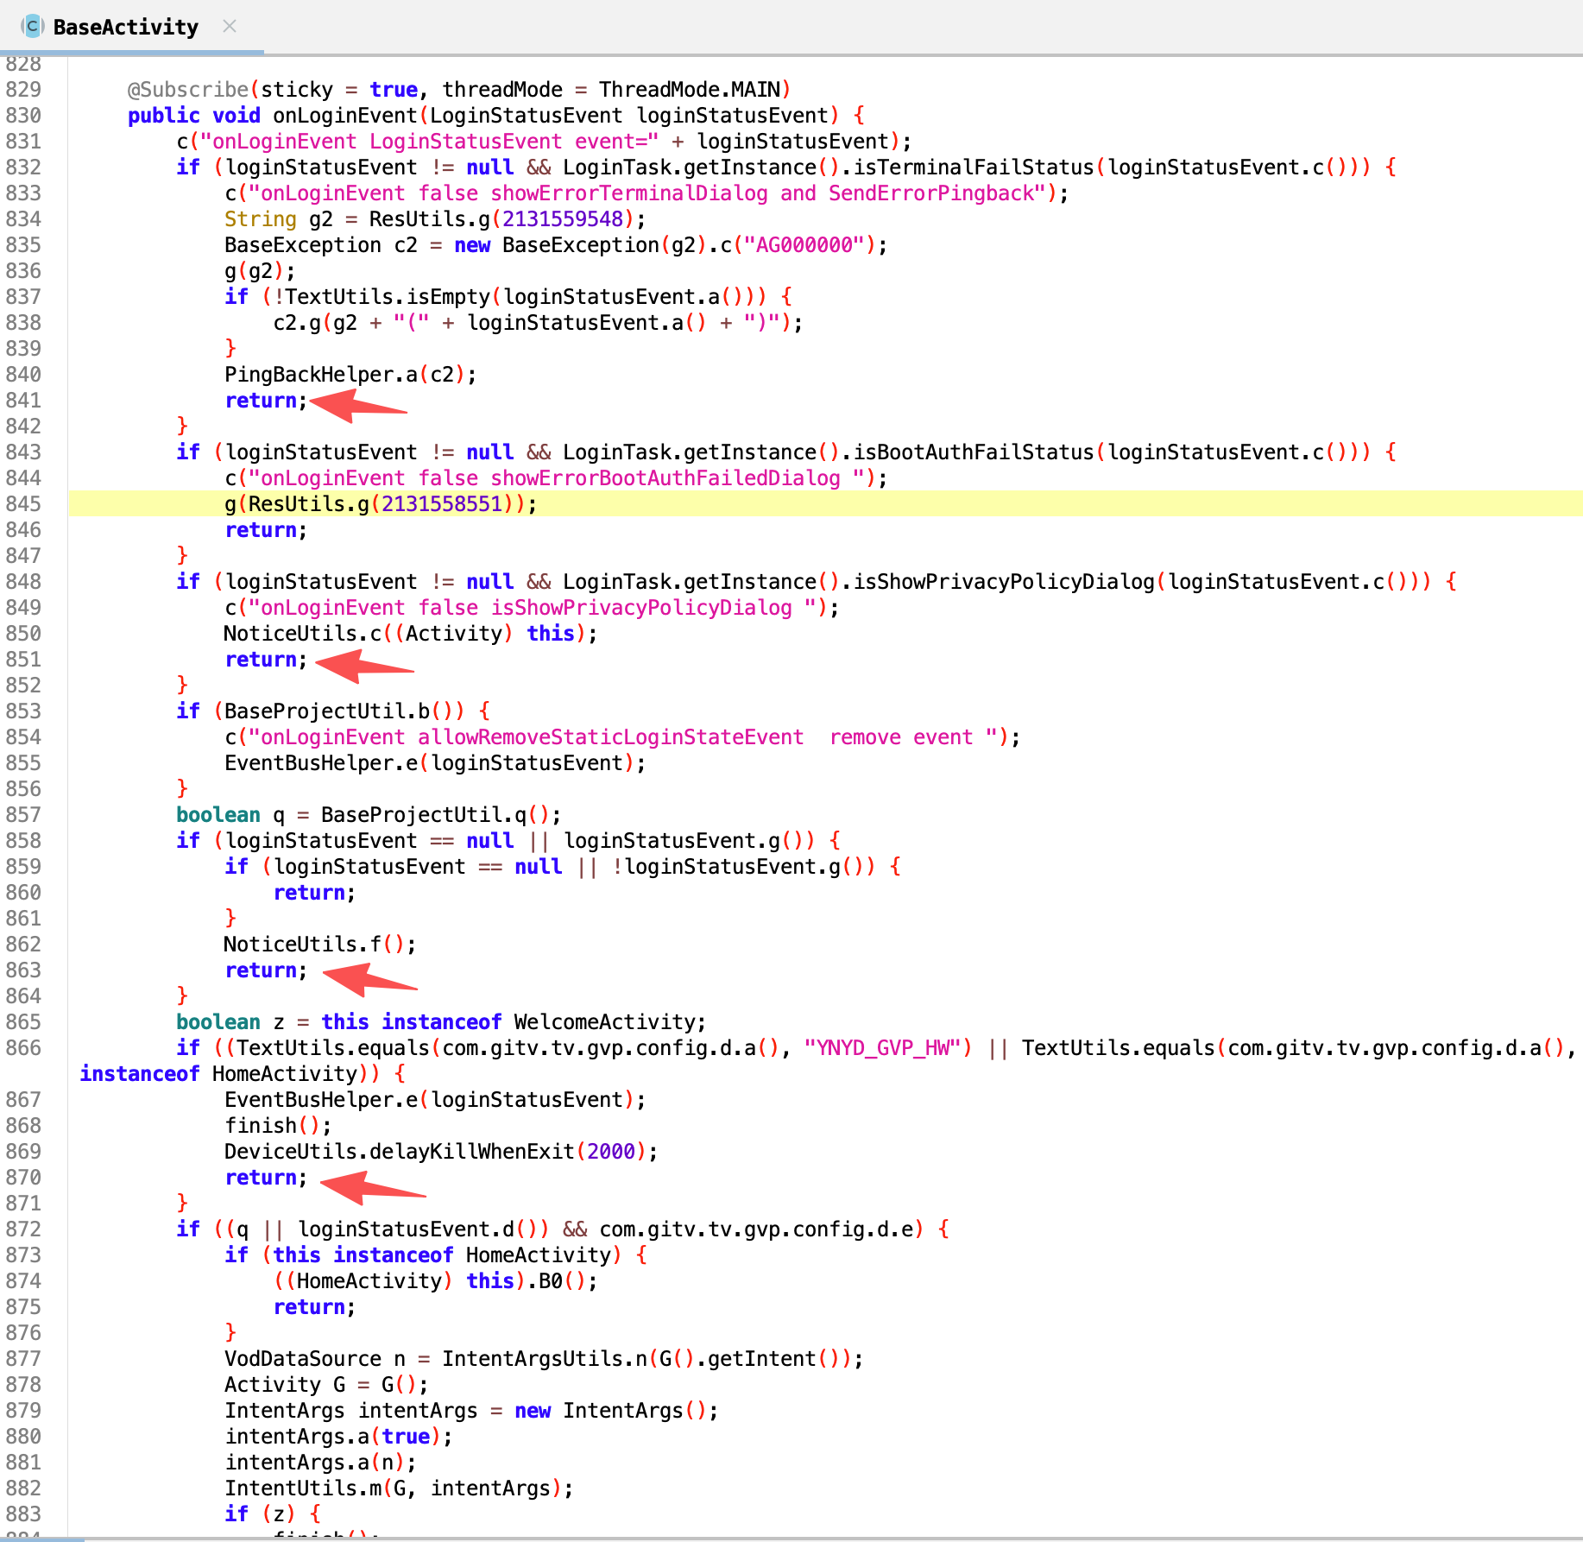Click the onLoginEvent method name in its declaration

pos(345,116)
